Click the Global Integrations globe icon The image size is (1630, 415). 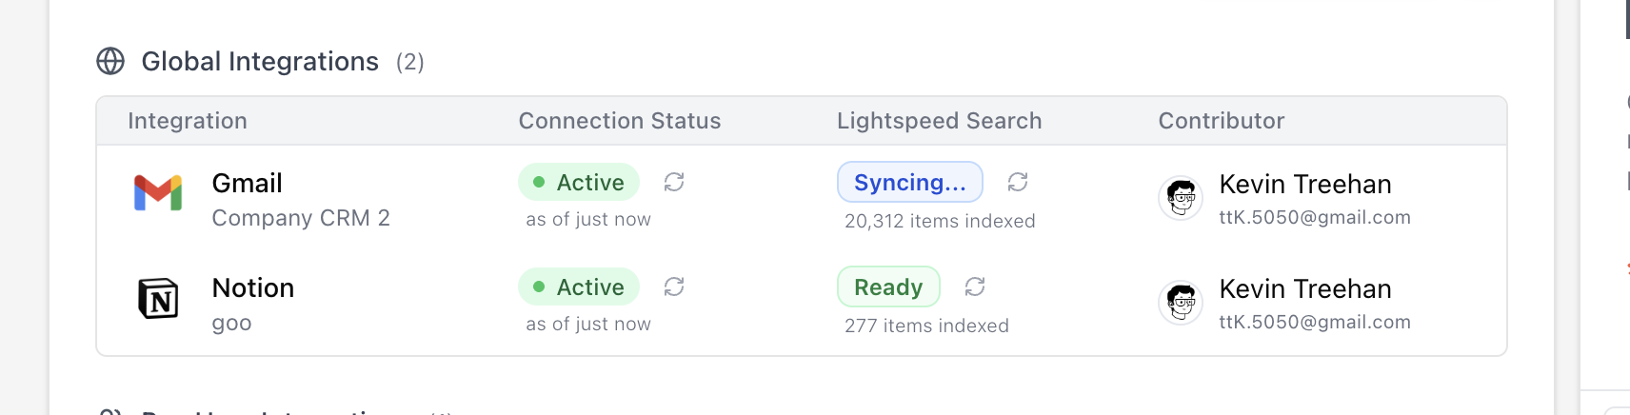pos(110,62)
